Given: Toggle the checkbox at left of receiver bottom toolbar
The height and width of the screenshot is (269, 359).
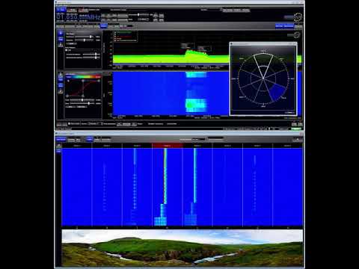Looking at the screenshot, I should 70,123.
